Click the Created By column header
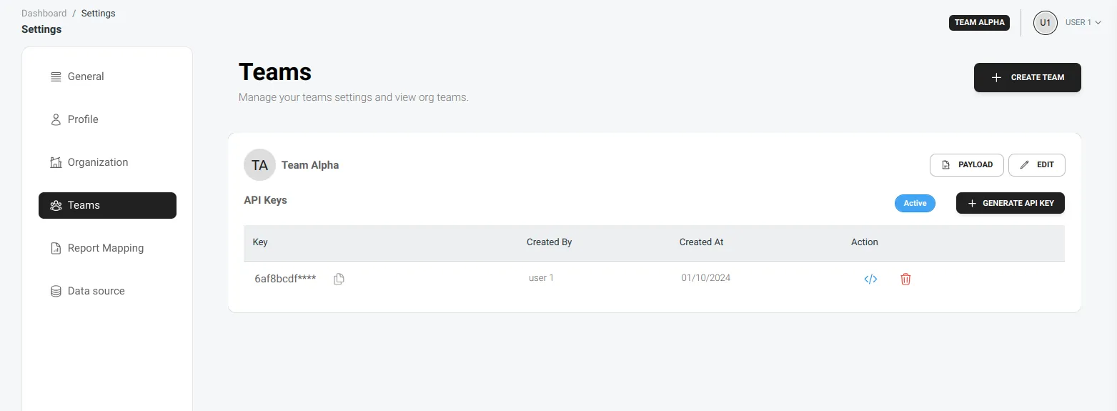 549,242
